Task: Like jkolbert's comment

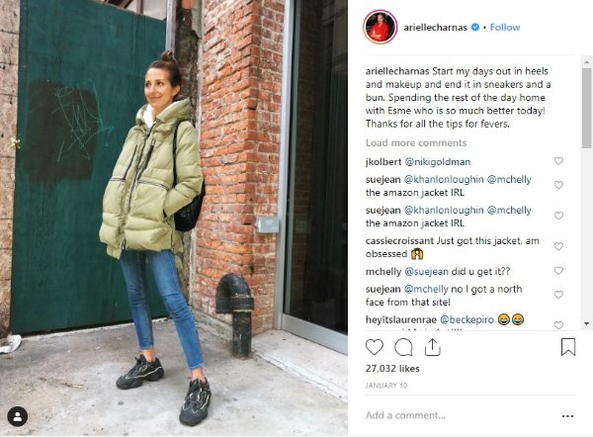Action: pyautogui.click(x=558, y=161)
